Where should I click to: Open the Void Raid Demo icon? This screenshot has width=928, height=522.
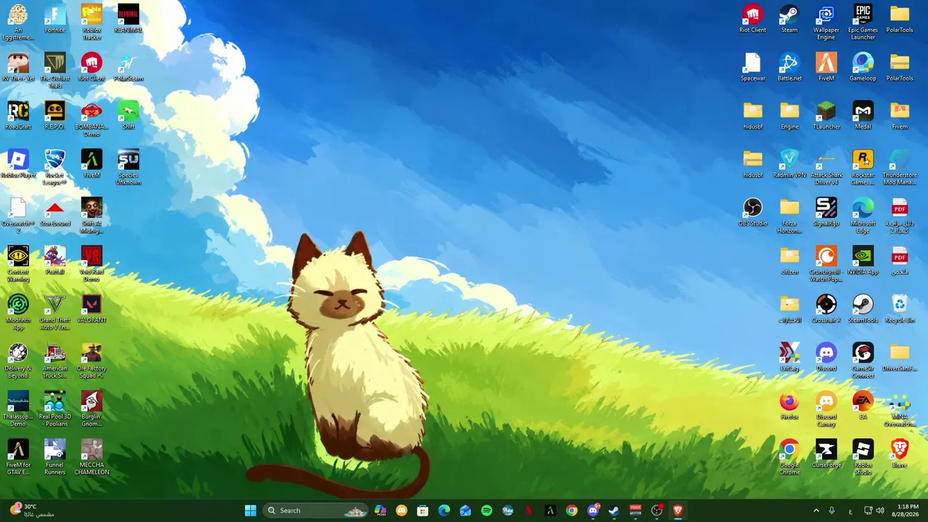[91, 264]
